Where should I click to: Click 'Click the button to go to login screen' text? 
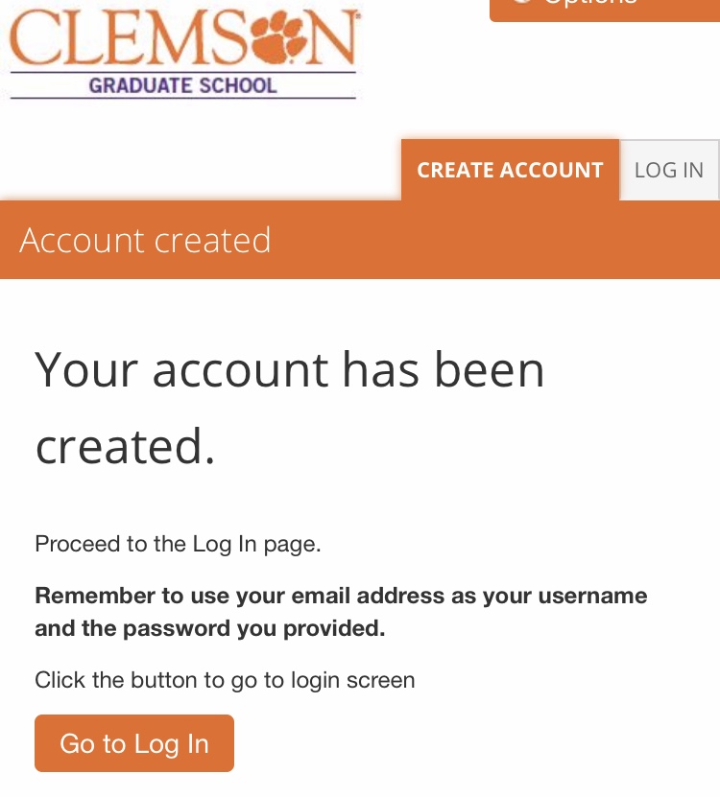pyautogui.click(x=225, y=681)
